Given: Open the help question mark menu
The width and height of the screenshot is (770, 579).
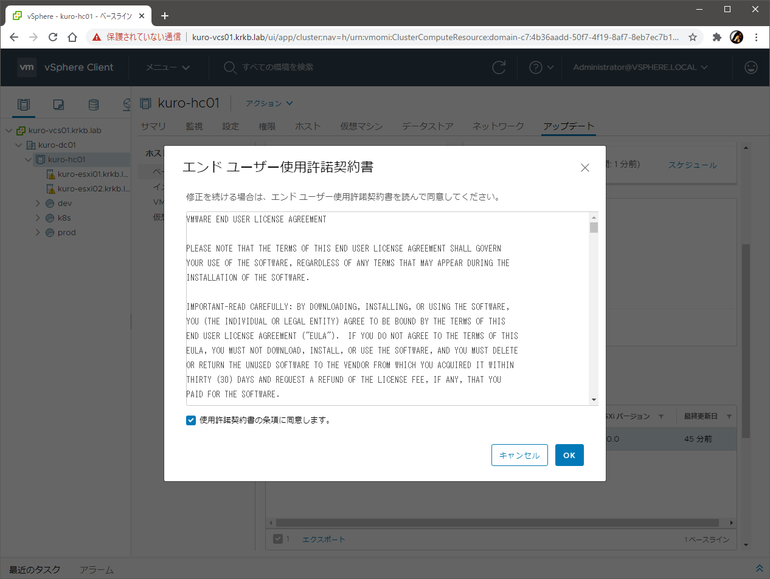Looking at the screenshot, I should click(x=541, y=67).
